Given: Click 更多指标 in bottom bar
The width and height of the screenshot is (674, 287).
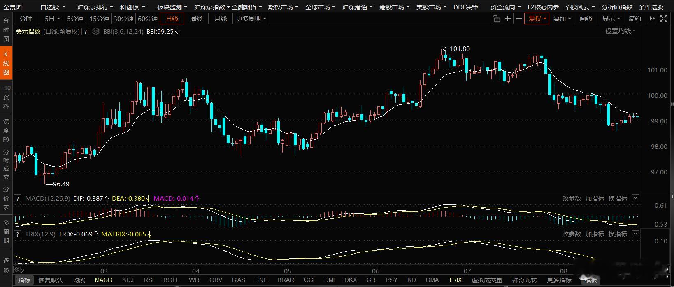Looking at the screenshot, I should coord(559,280).
